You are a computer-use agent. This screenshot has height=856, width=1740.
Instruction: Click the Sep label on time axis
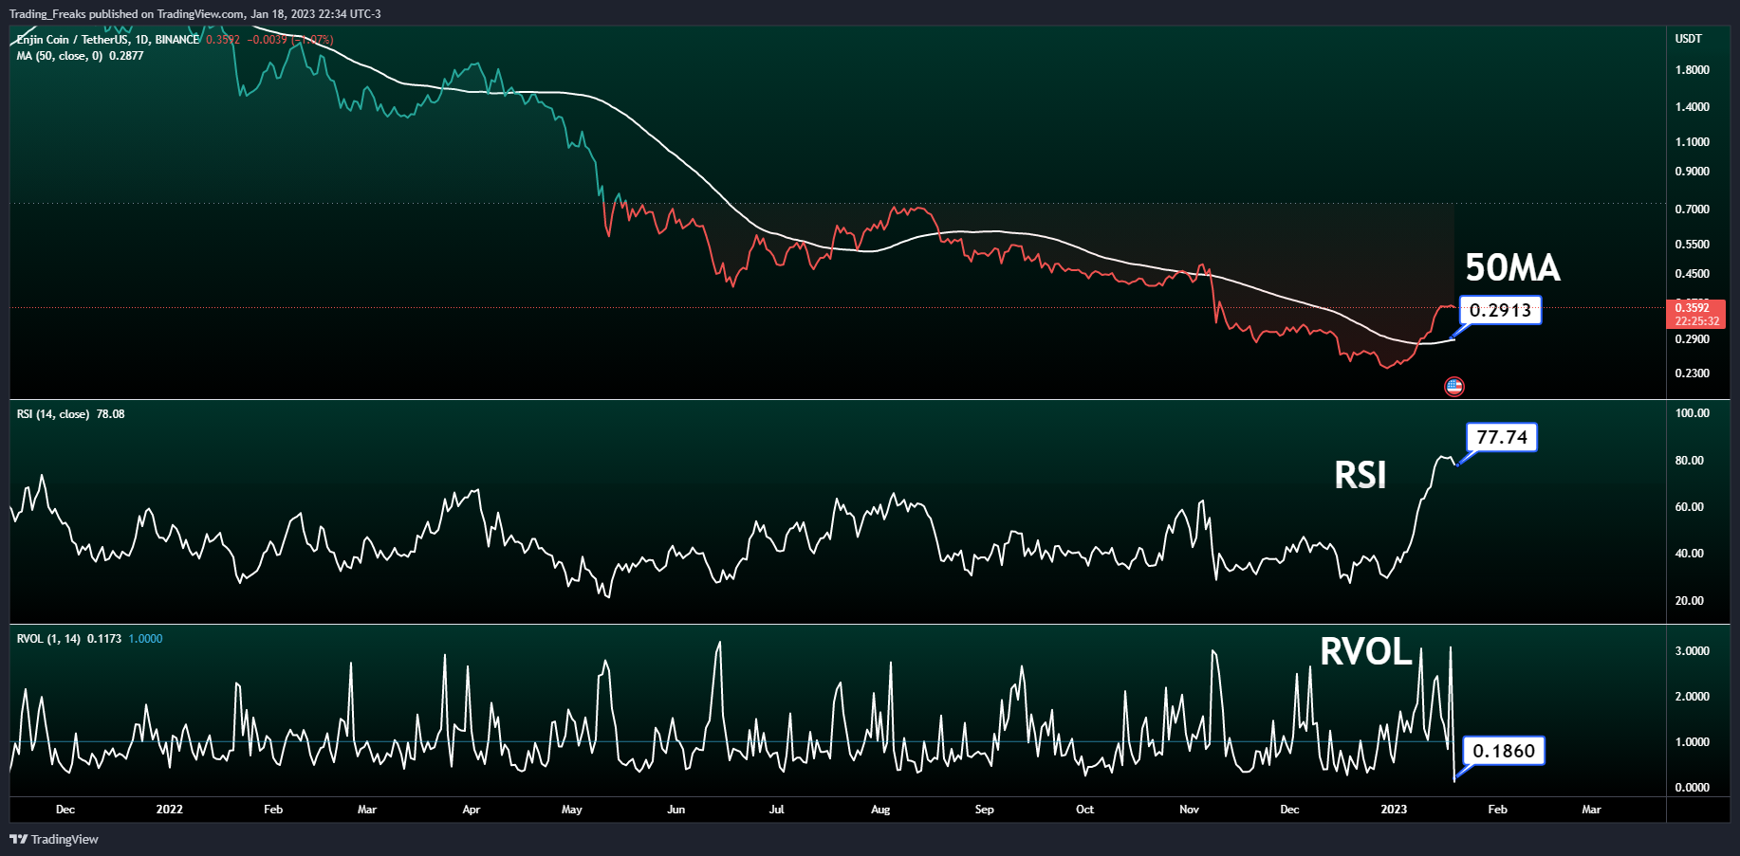[x=985, y=810]
